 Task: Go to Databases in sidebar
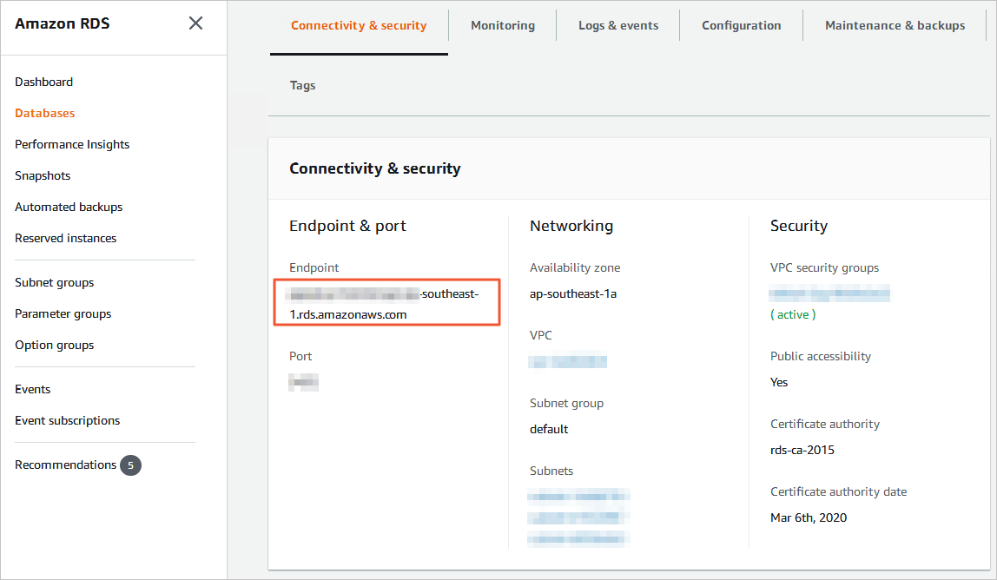tap(44, 113)
